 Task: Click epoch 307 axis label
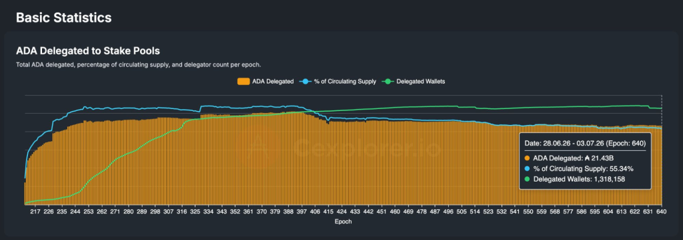coord(169,212)
